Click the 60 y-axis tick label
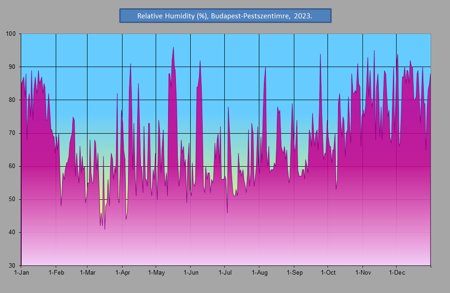 tap(12, 166)
